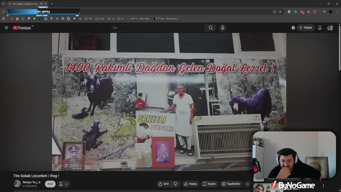
Task: Bookmark this page with star icon
Action: (280, 12)
